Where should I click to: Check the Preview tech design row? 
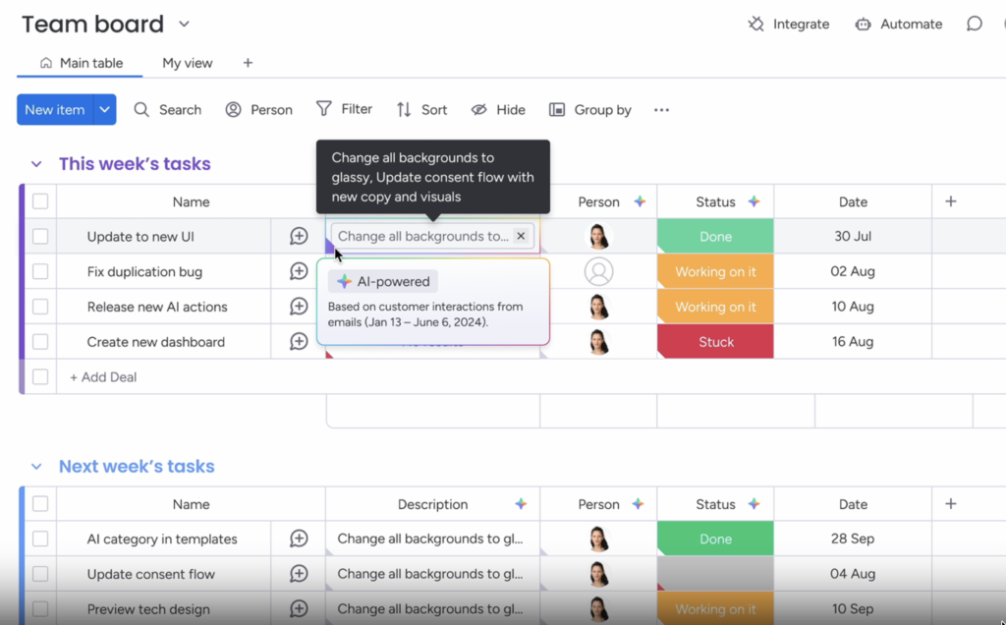[40, 608]
